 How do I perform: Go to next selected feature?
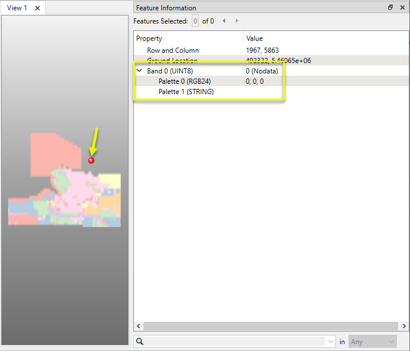click(x=237, y=21)
